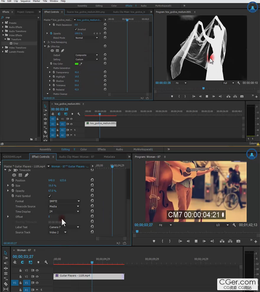Open Timecode Source Media dropdown, lower window
Screen dimensions: 260x292
64,206
